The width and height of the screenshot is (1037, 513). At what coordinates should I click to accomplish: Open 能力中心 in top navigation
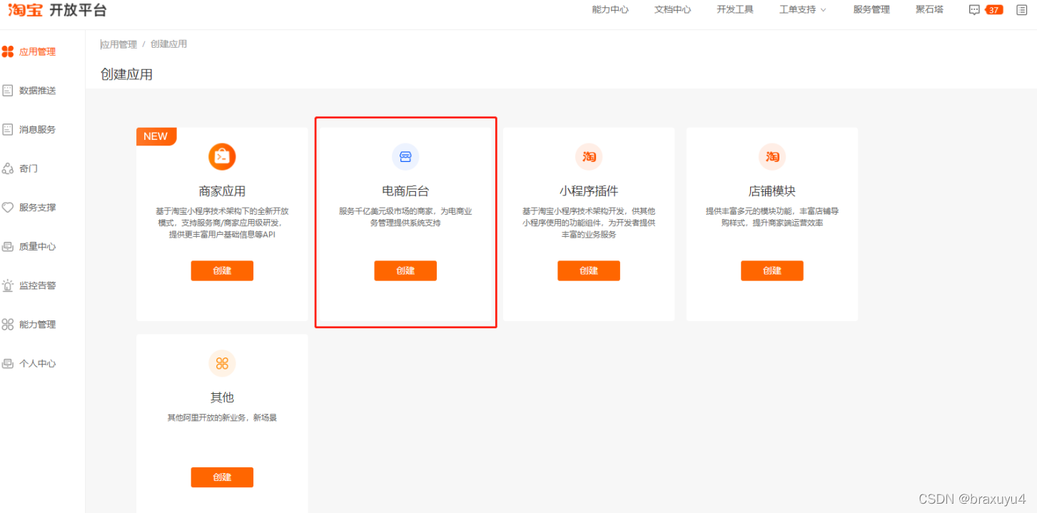click(x=610, y=10)
